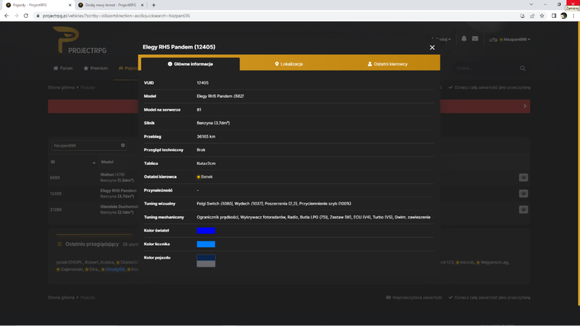The image size is (580, 326).
Task: Open the Chrome three-dot menu
Action: tap(574, 16)
